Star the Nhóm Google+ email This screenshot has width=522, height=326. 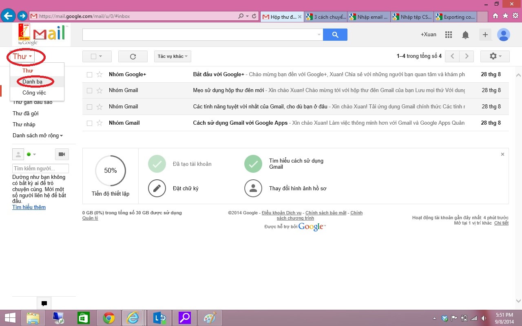(x=99, y=74)
